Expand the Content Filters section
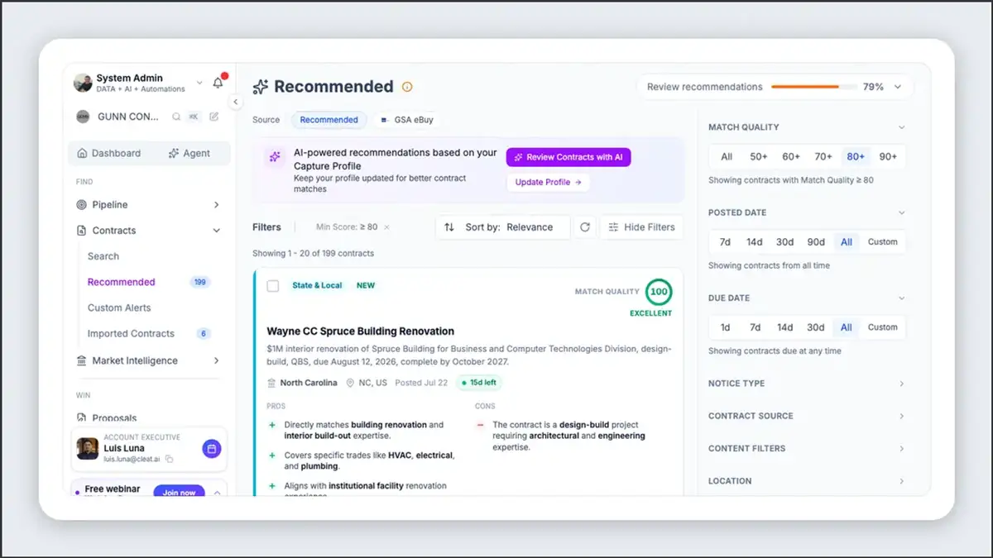This screenshot has height=558, width=993. coord(901,448)
